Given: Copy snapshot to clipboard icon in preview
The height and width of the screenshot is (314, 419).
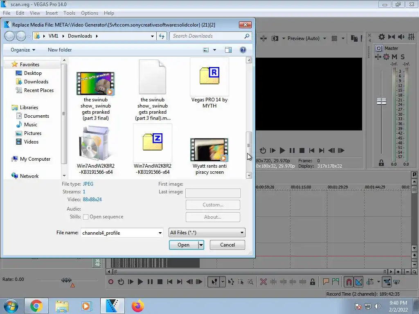Looking at the screenshot, I should [x=354, y=38].
